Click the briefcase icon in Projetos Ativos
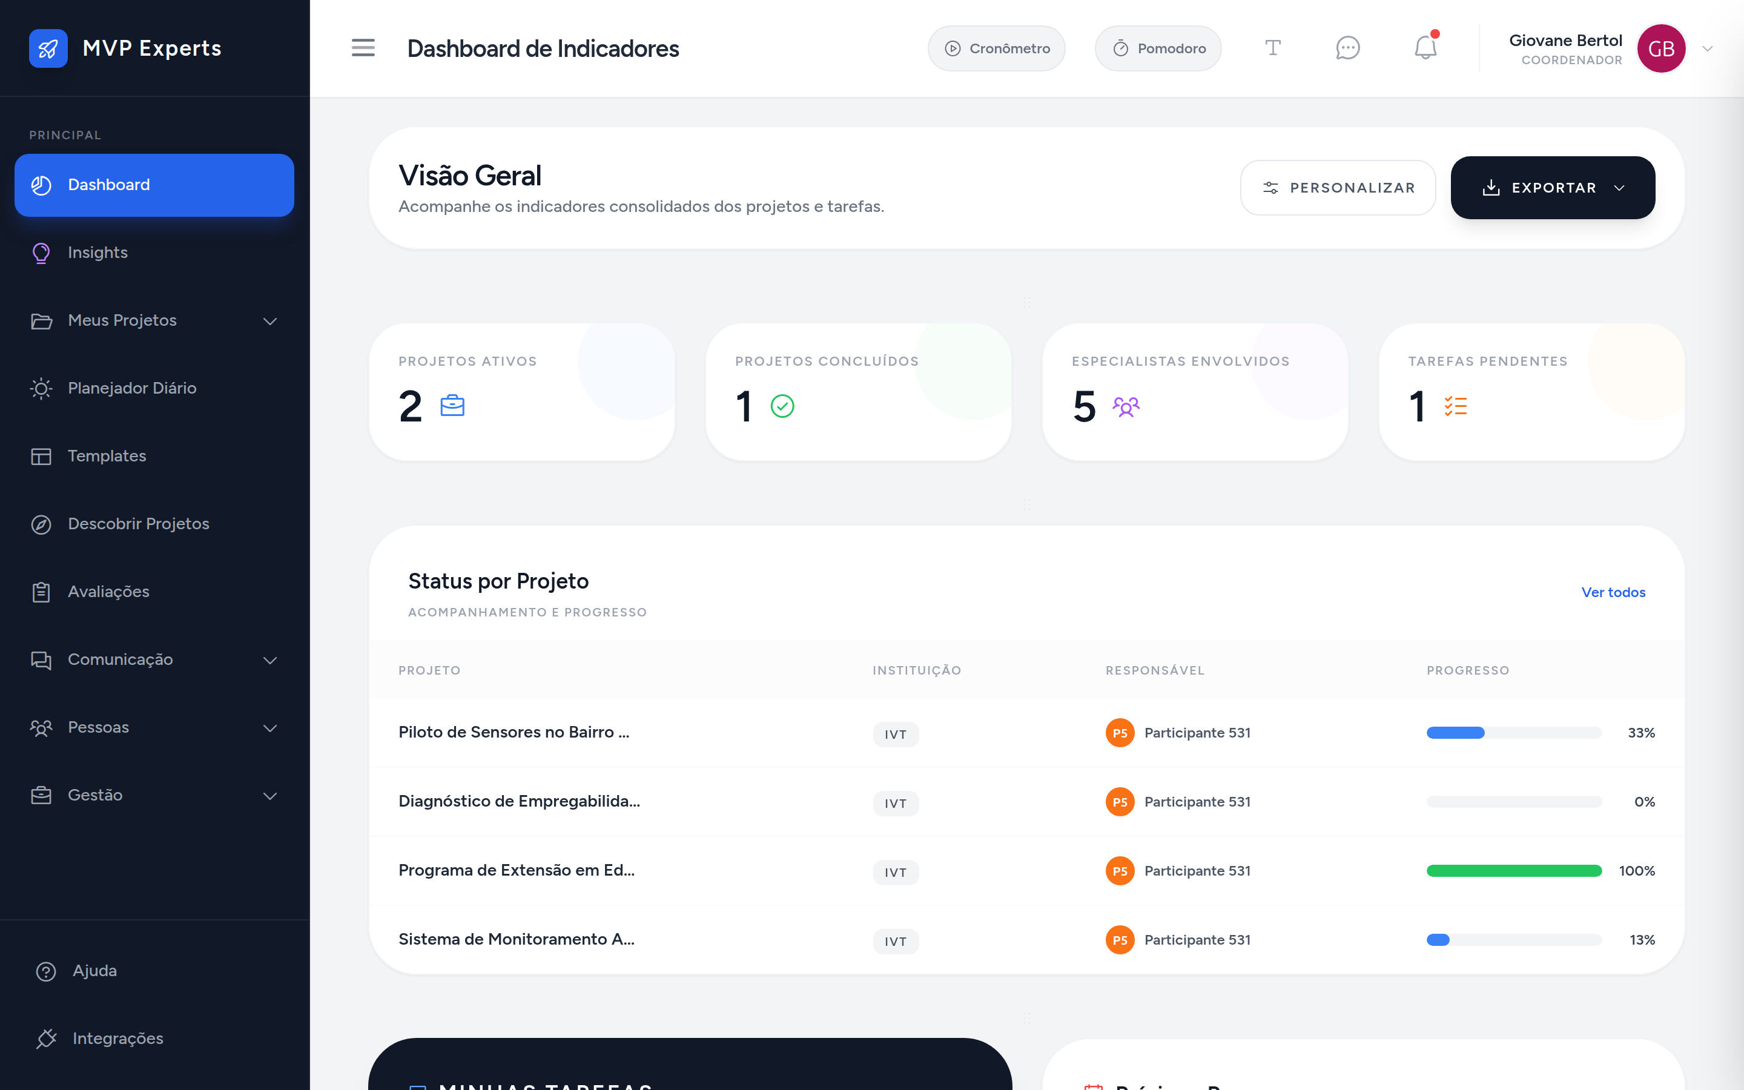Viewport: 1744px width, 1090px height. pos(452,406)
